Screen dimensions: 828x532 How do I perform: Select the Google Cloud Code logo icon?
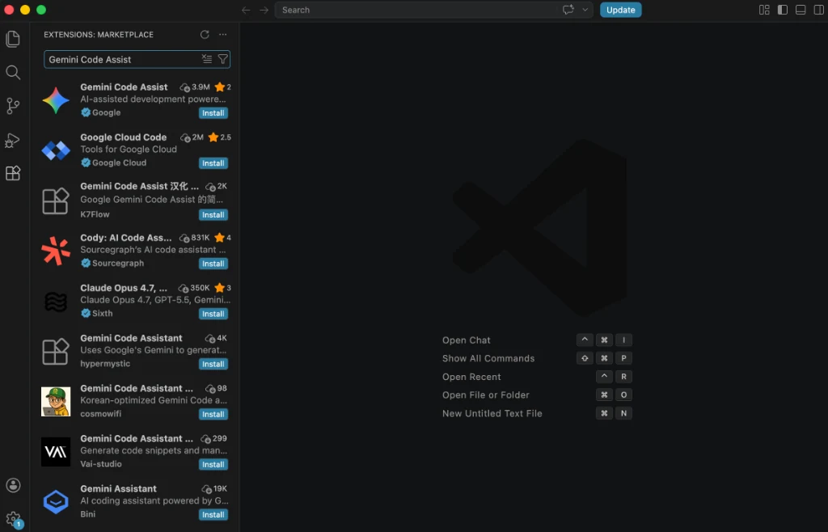pos(56,150)
